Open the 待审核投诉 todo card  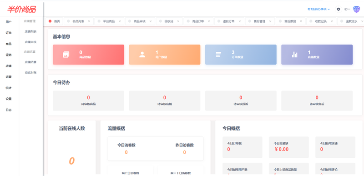coord(241,101)
